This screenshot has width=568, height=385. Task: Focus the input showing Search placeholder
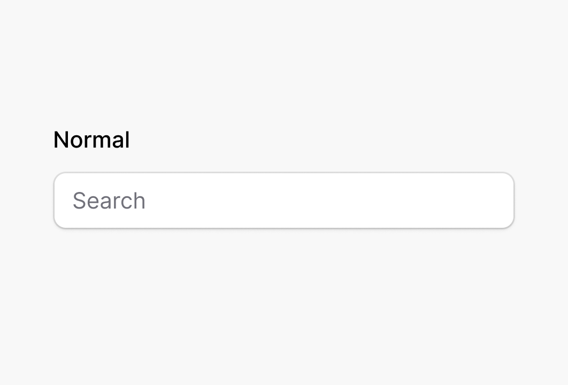pyautogui.click(x=283, y=201)
